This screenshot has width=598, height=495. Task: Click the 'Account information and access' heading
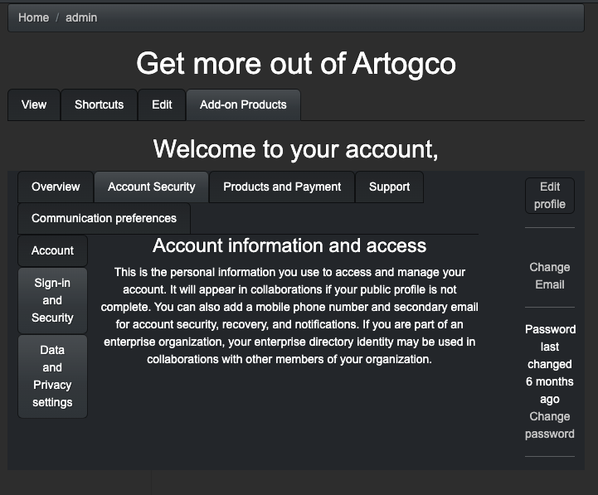tap(289, 245)
